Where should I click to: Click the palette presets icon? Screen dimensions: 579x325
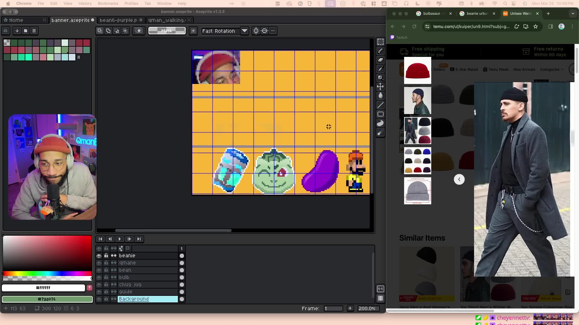(26, 31)
